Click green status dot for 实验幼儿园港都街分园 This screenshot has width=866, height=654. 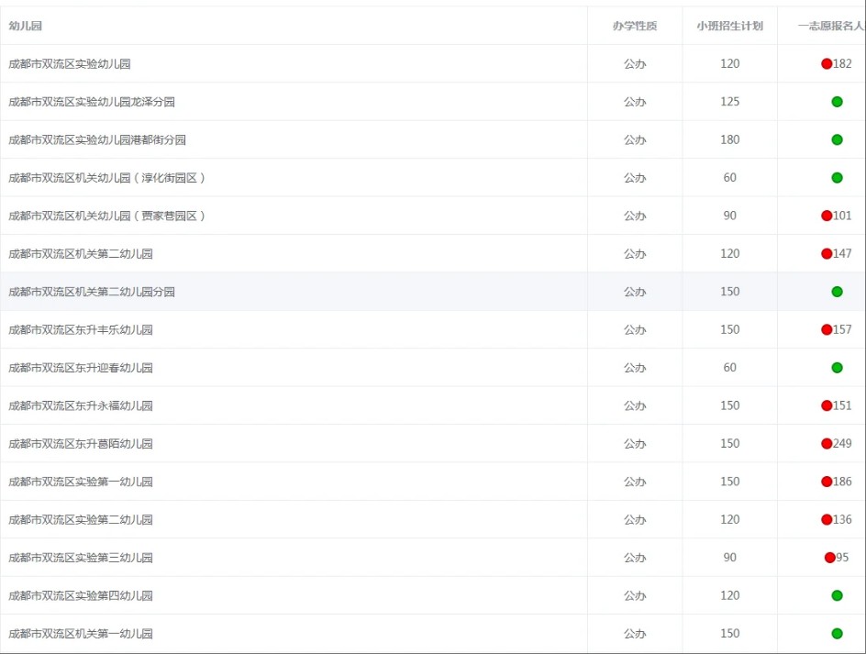point(837,140)
